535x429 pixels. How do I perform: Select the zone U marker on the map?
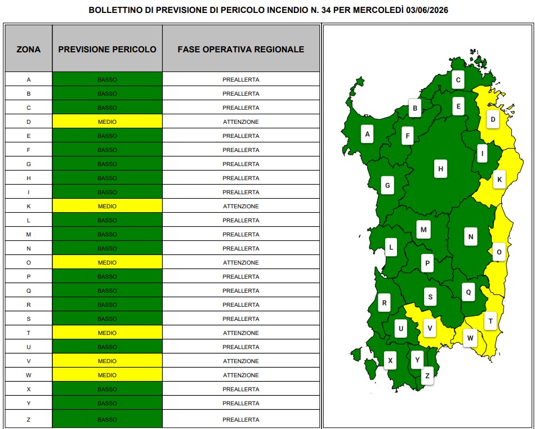[x=400, y=328]
